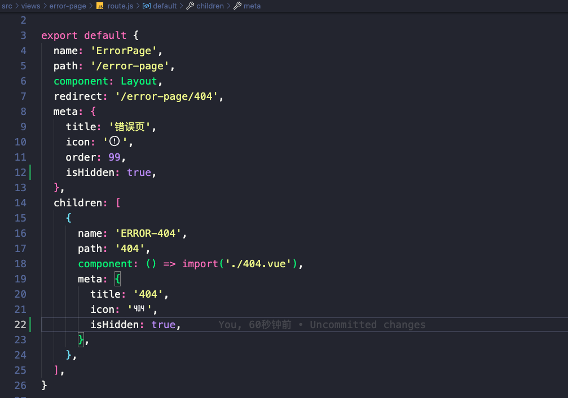Click line number 22 in gutter
Viewport: 568px width, 398px height.
click(20, 325)
